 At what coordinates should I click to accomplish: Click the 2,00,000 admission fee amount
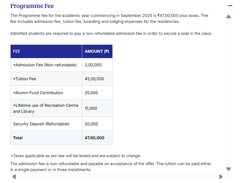click(x=93, y=65)
